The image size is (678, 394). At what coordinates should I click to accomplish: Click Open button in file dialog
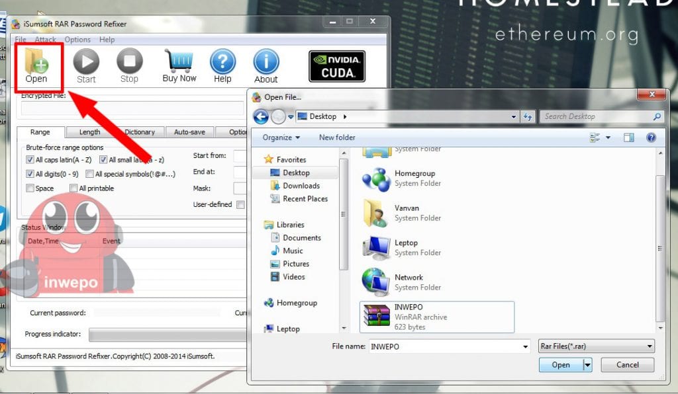[561, 365]
